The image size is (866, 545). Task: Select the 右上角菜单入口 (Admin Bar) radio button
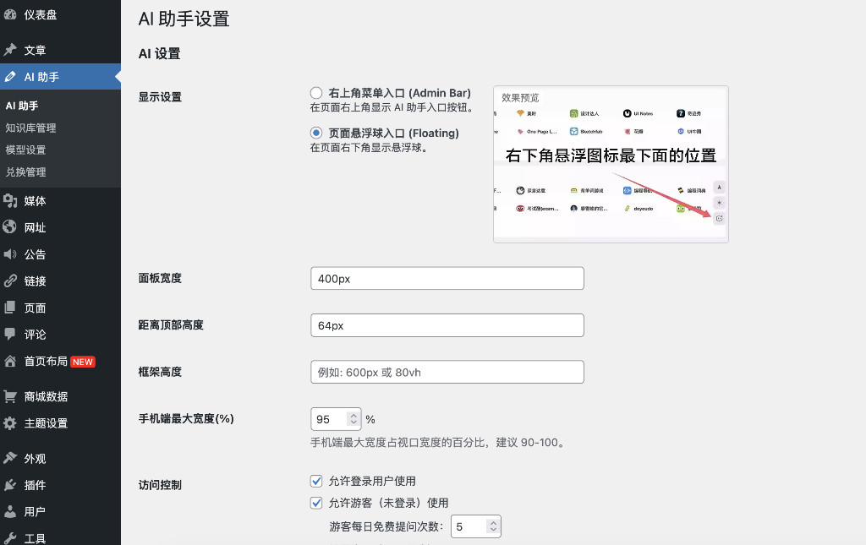tap(316, 93)
